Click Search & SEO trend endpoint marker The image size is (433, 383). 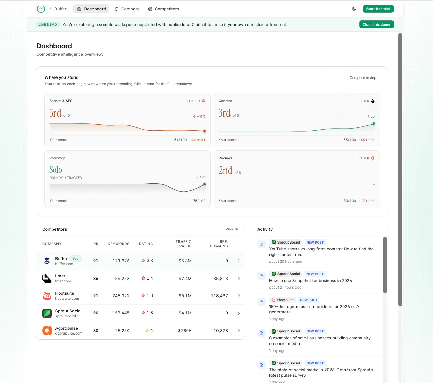(205, 131)
